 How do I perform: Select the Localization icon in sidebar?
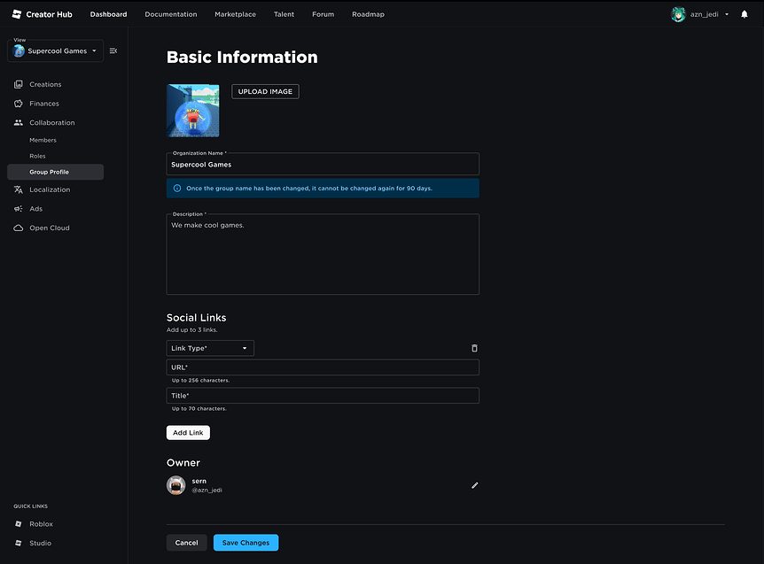pyautogui.click(x=17, y=189)
